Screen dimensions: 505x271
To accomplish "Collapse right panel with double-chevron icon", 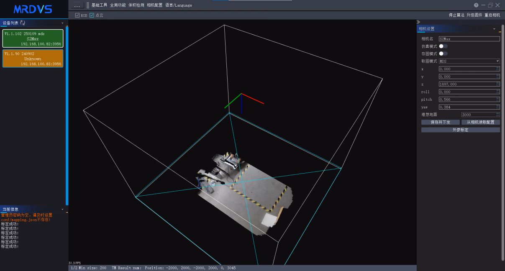I will [x=418, y=22].
